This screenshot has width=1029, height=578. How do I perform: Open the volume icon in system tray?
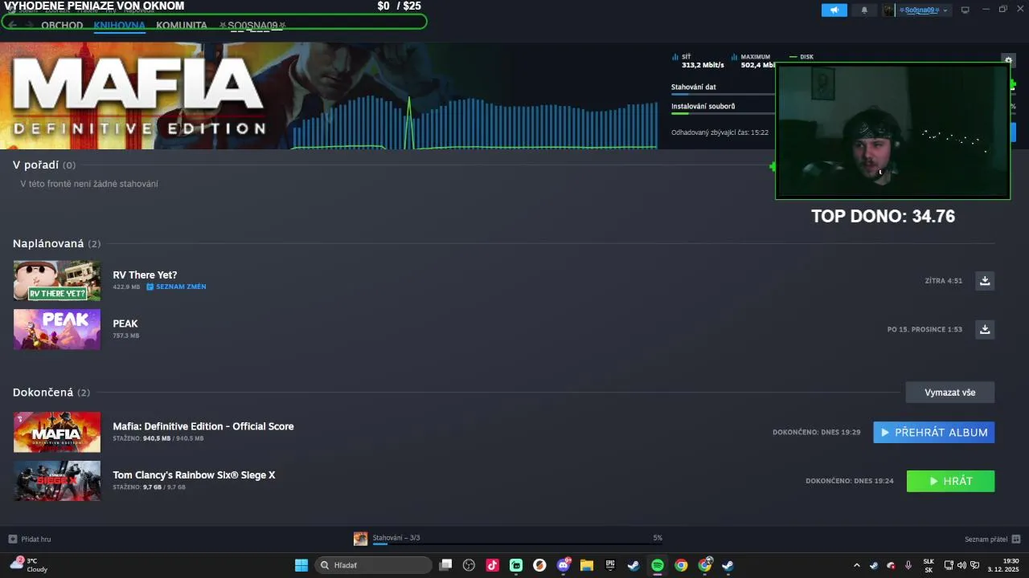click(x=961, y=565)
